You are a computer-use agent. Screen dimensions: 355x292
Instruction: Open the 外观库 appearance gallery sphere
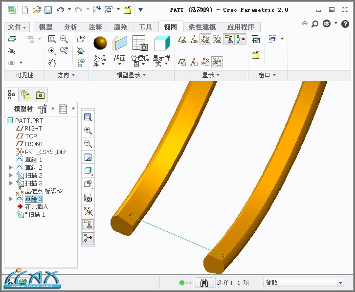(x=100, y=44)
